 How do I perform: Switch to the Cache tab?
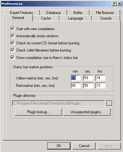[46, 18]
